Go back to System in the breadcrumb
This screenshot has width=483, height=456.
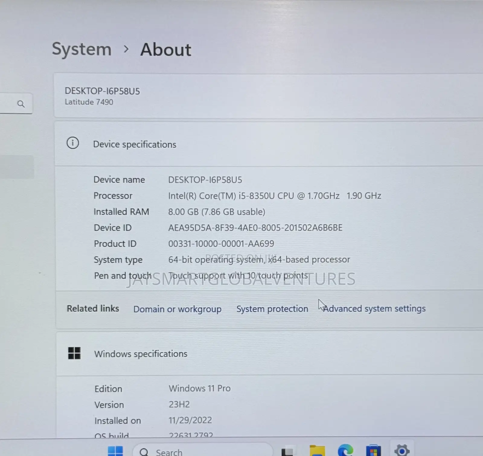(x=82, y=49)
